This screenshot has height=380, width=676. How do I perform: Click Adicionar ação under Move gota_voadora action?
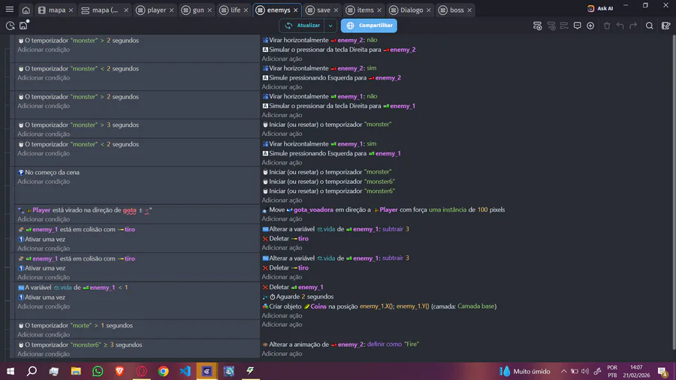[282, 219]
